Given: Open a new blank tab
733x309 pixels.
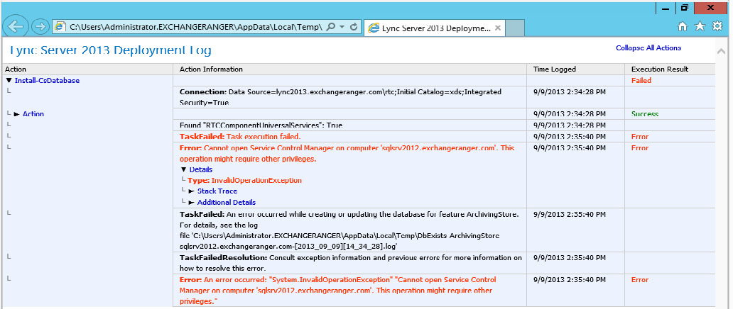Looking at the screenshot, I should point(515,28).
